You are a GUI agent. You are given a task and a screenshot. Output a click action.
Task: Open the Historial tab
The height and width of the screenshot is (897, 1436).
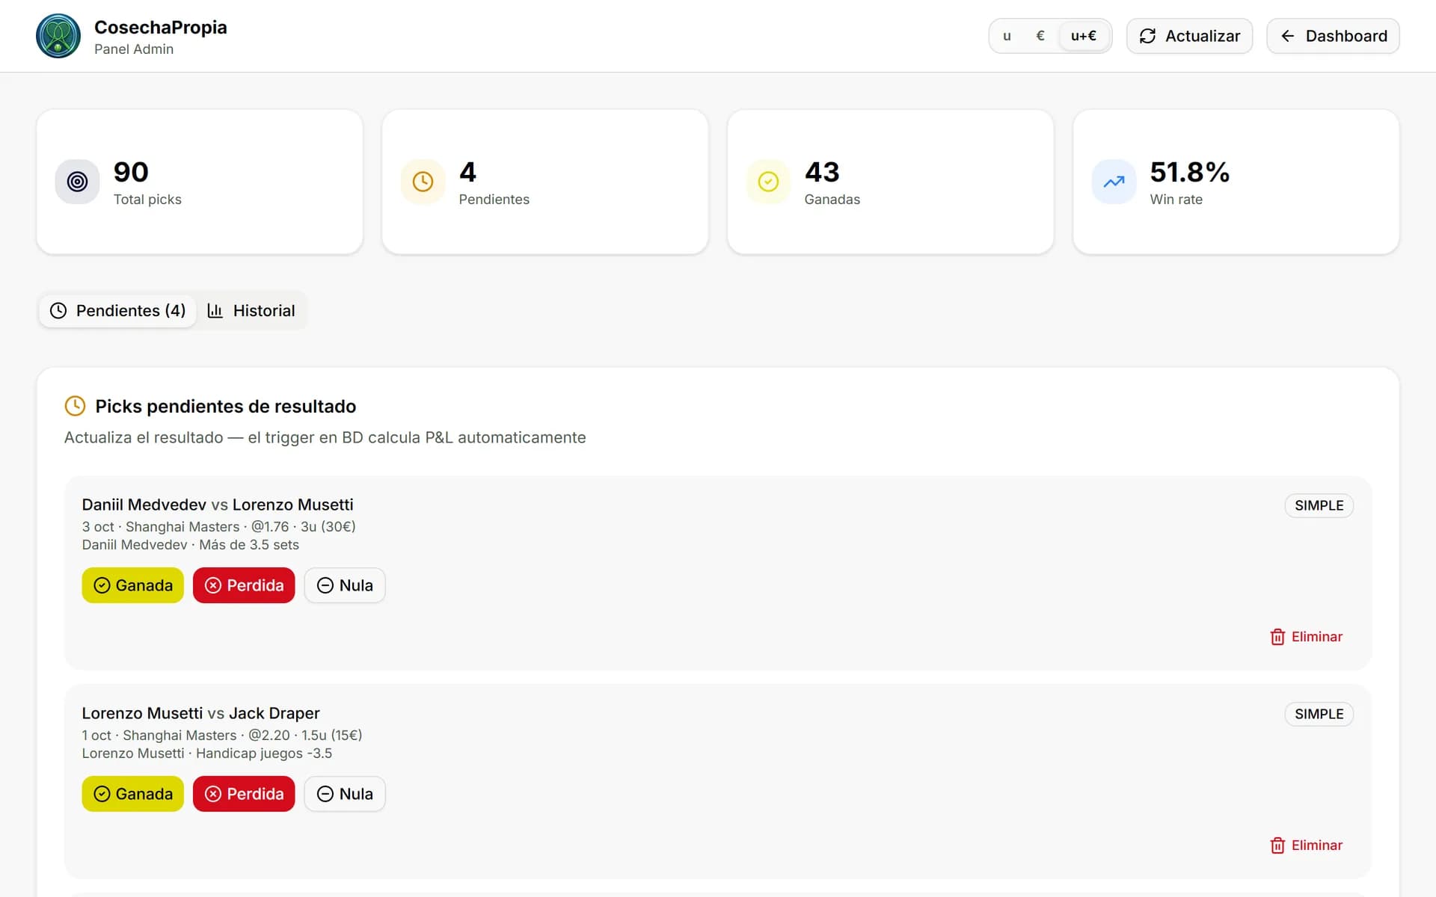[251, 310]
